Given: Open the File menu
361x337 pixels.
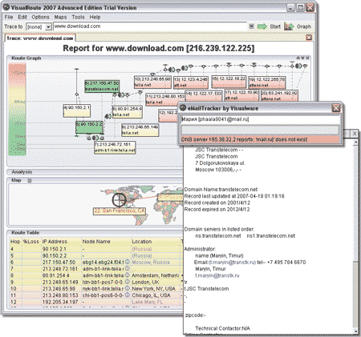Looking at the screenshot, I should pos(9,17).
